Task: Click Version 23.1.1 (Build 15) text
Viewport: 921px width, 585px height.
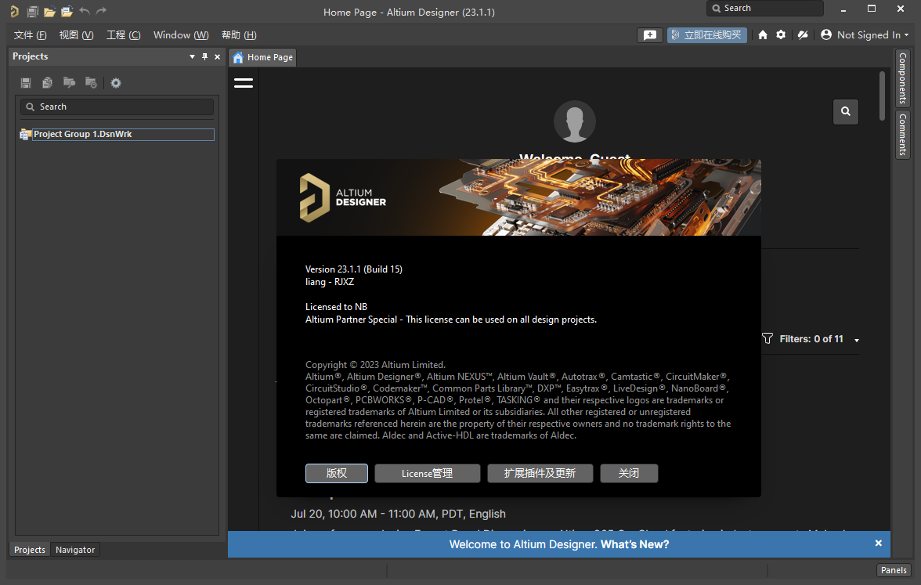Action: pos(354,269)
